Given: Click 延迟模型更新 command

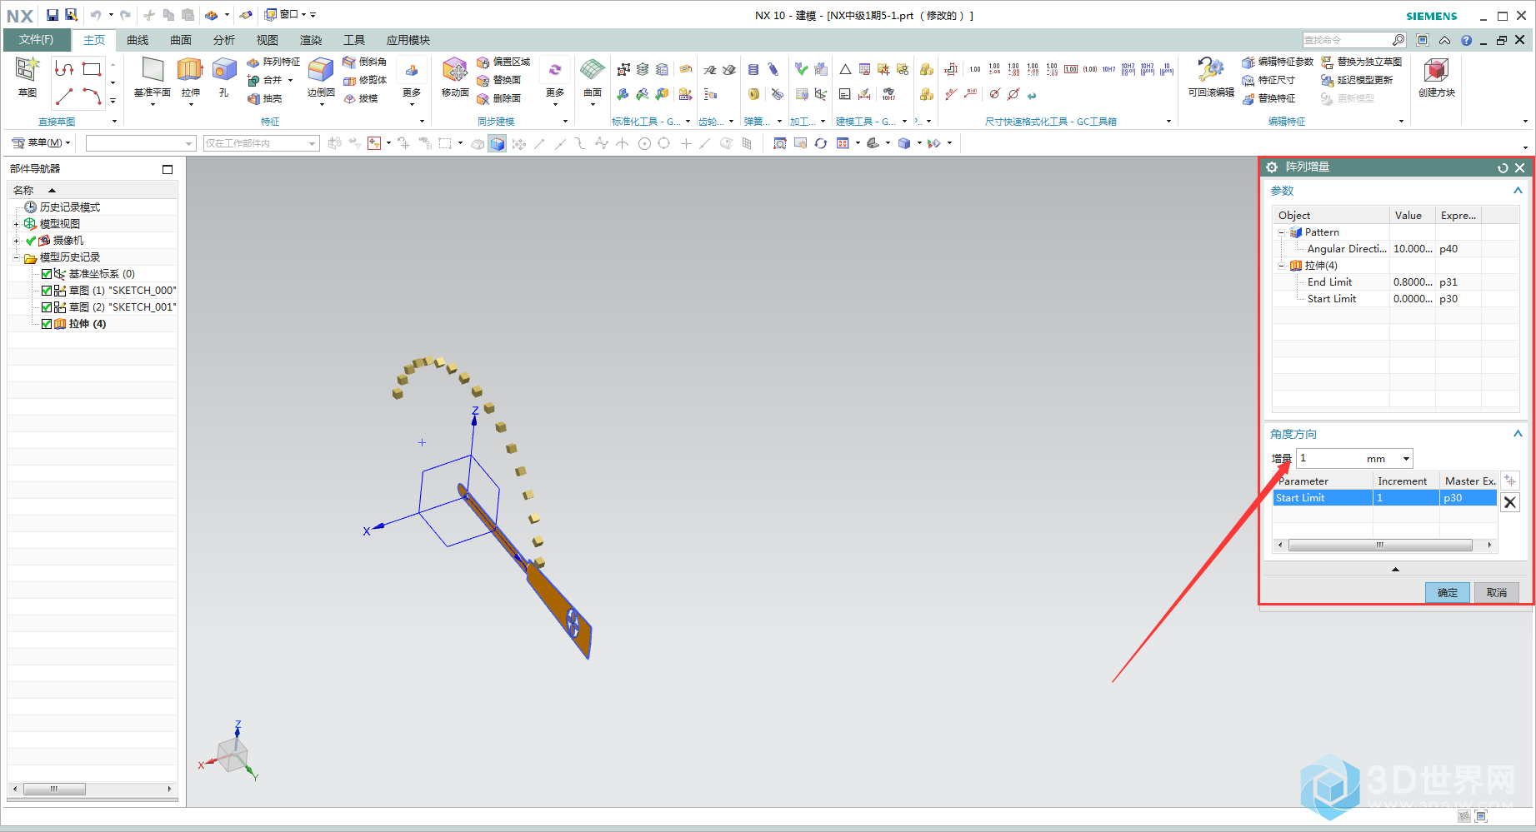Looking at the screenshot, I should [1357, 80].
